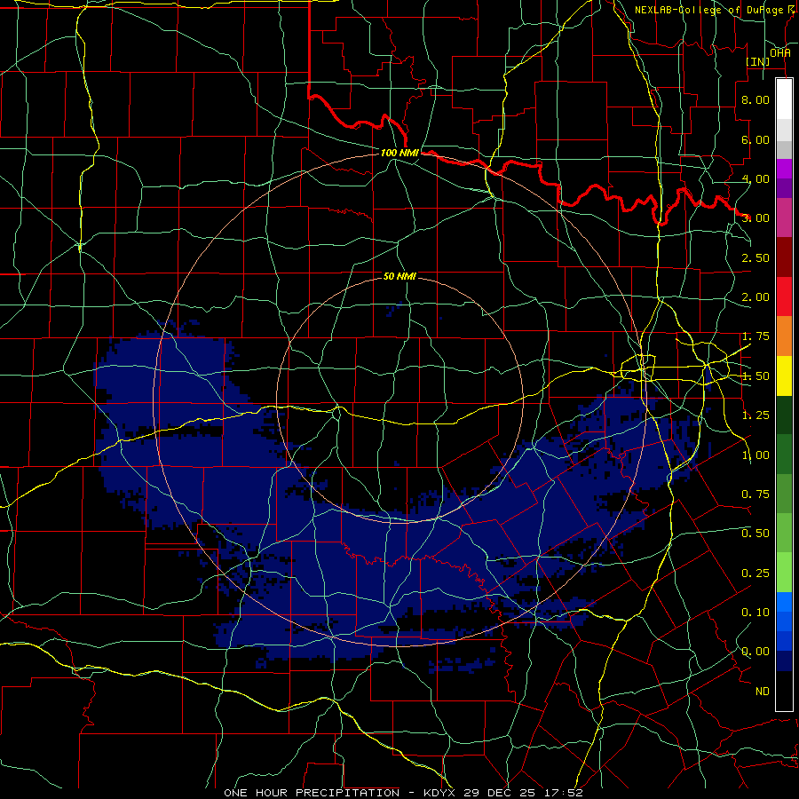Click the KDYX station identifier in caption
Viewport: 799px width, 799px height.
pyautogui.click(x=442, y=793)
